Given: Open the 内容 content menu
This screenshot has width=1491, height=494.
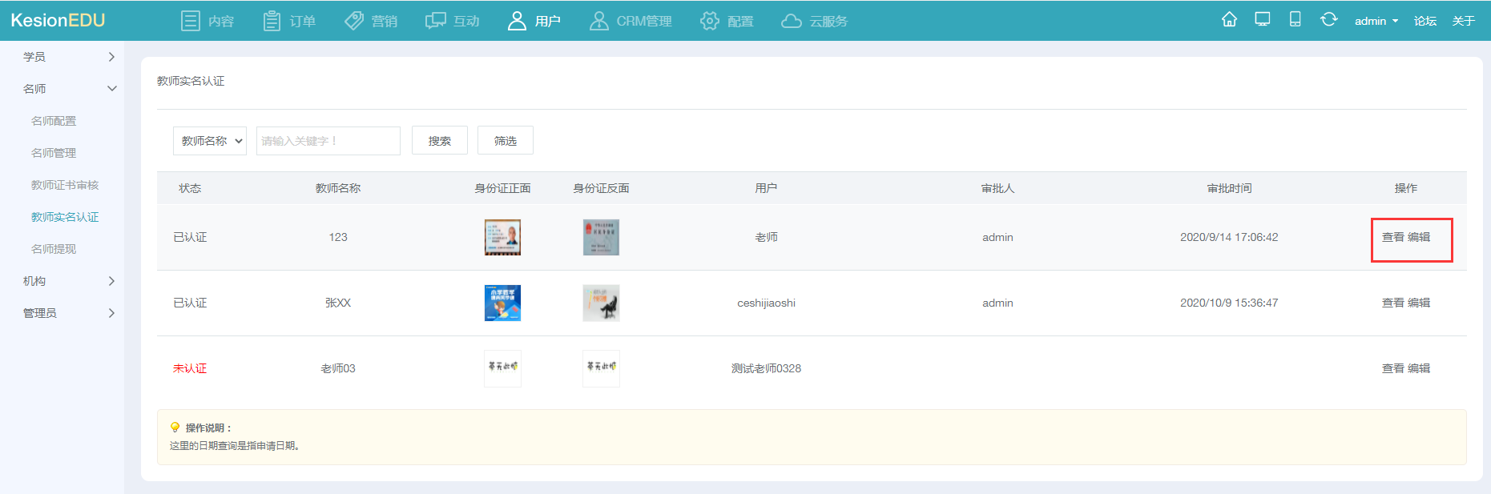Looking at the screenshot, I should [208, 21].
